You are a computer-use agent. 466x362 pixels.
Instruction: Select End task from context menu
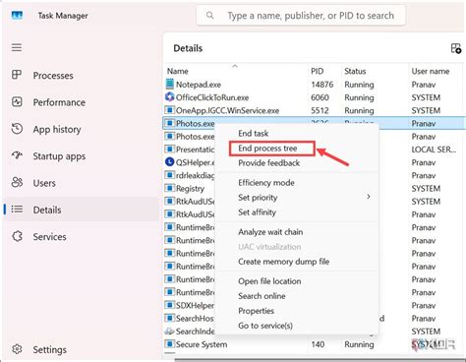pyautogui.click(x=254, y=133)
